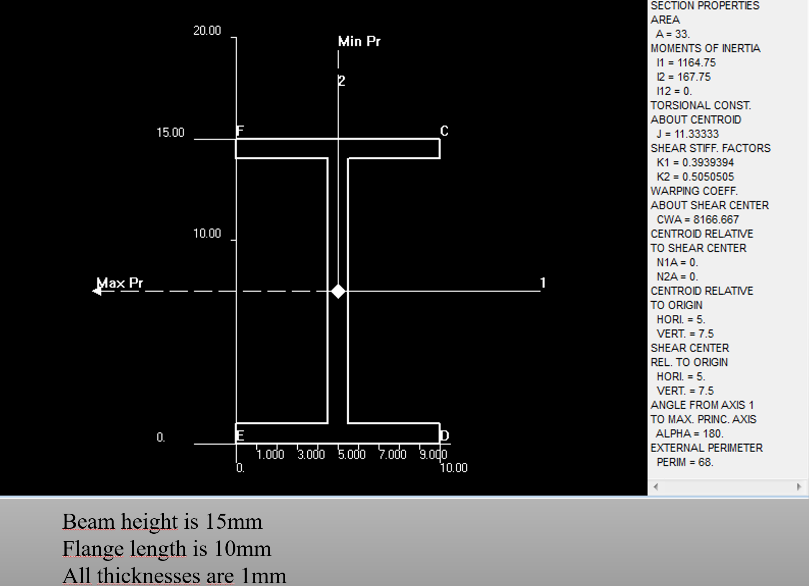
Task: Click the 5.000 tick label on horizontal axis
Action: 352,454
